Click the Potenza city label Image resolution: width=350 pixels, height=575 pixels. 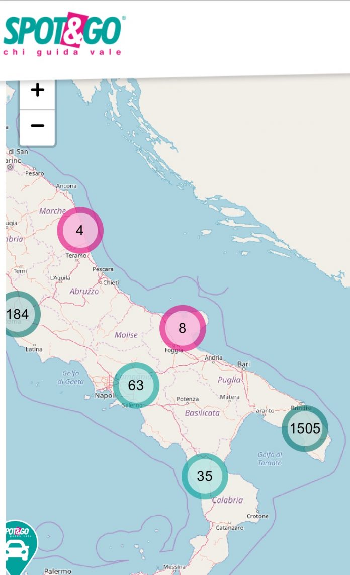click(x=188, y=399)
